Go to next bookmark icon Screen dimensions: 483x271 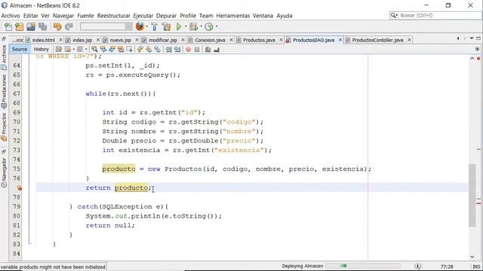[149, 49]
